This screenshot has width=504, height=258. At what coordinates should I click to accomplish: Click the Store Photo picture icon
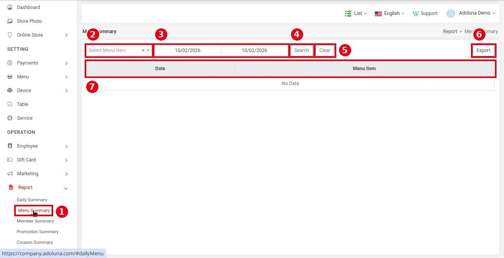[10, 21]
